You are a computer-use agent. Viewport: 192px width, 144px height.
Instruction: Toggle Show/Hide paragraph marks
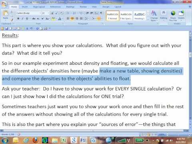tap(101, 13)
